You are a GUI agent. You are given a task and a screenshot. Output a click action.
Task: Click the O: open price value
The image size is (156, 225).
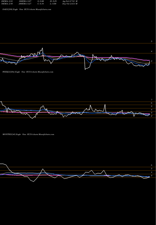click(x=41, y=1)
